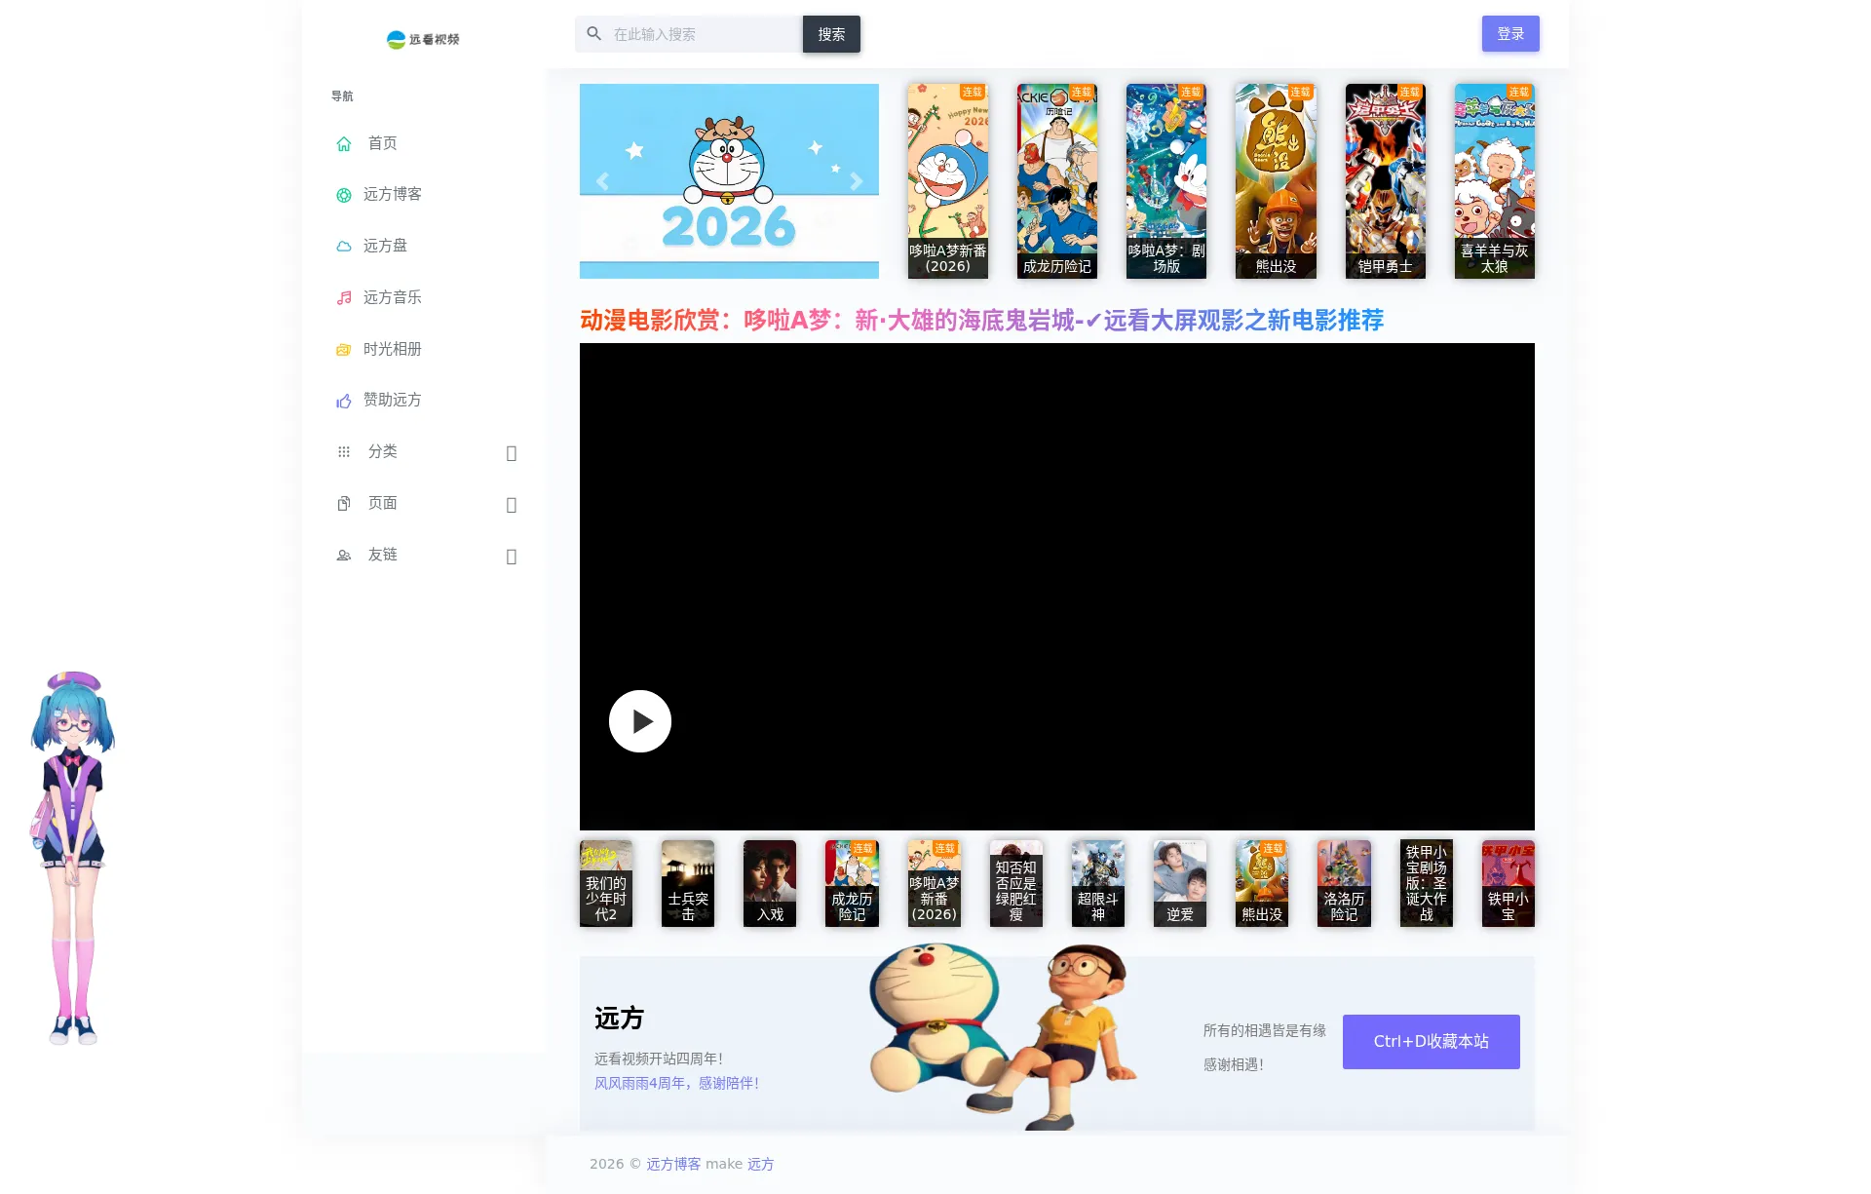Viewport: 1871px width, 1194px height.
Task: Click the Doraemon 2026 carousel banner
Action: pyautogui.click(x=729, y=181)
